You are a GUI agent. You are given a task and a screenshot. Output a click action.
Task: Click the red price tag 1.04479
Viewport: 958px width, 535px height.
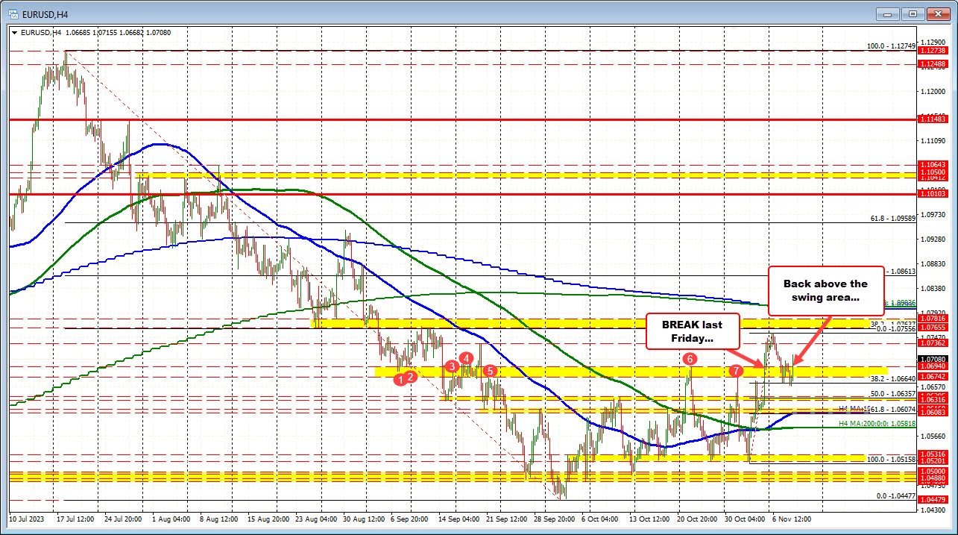pyautogui.click(x=933, y=499)
